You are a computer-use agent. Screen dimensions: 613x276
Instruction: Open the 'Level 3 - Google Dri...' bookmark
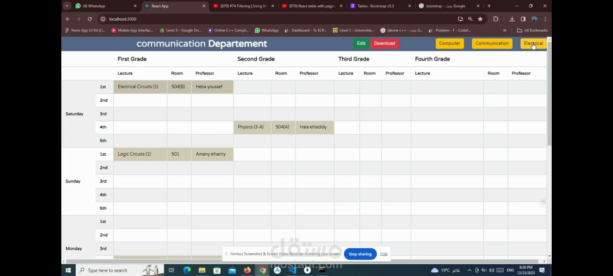pyautogui.click(x=180, y=30)
